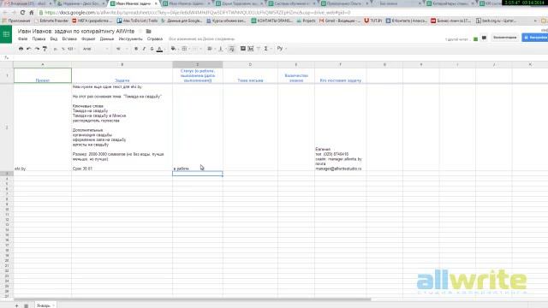
Task: Open the Ру input tools dropdown
Action: click(282, 49)
